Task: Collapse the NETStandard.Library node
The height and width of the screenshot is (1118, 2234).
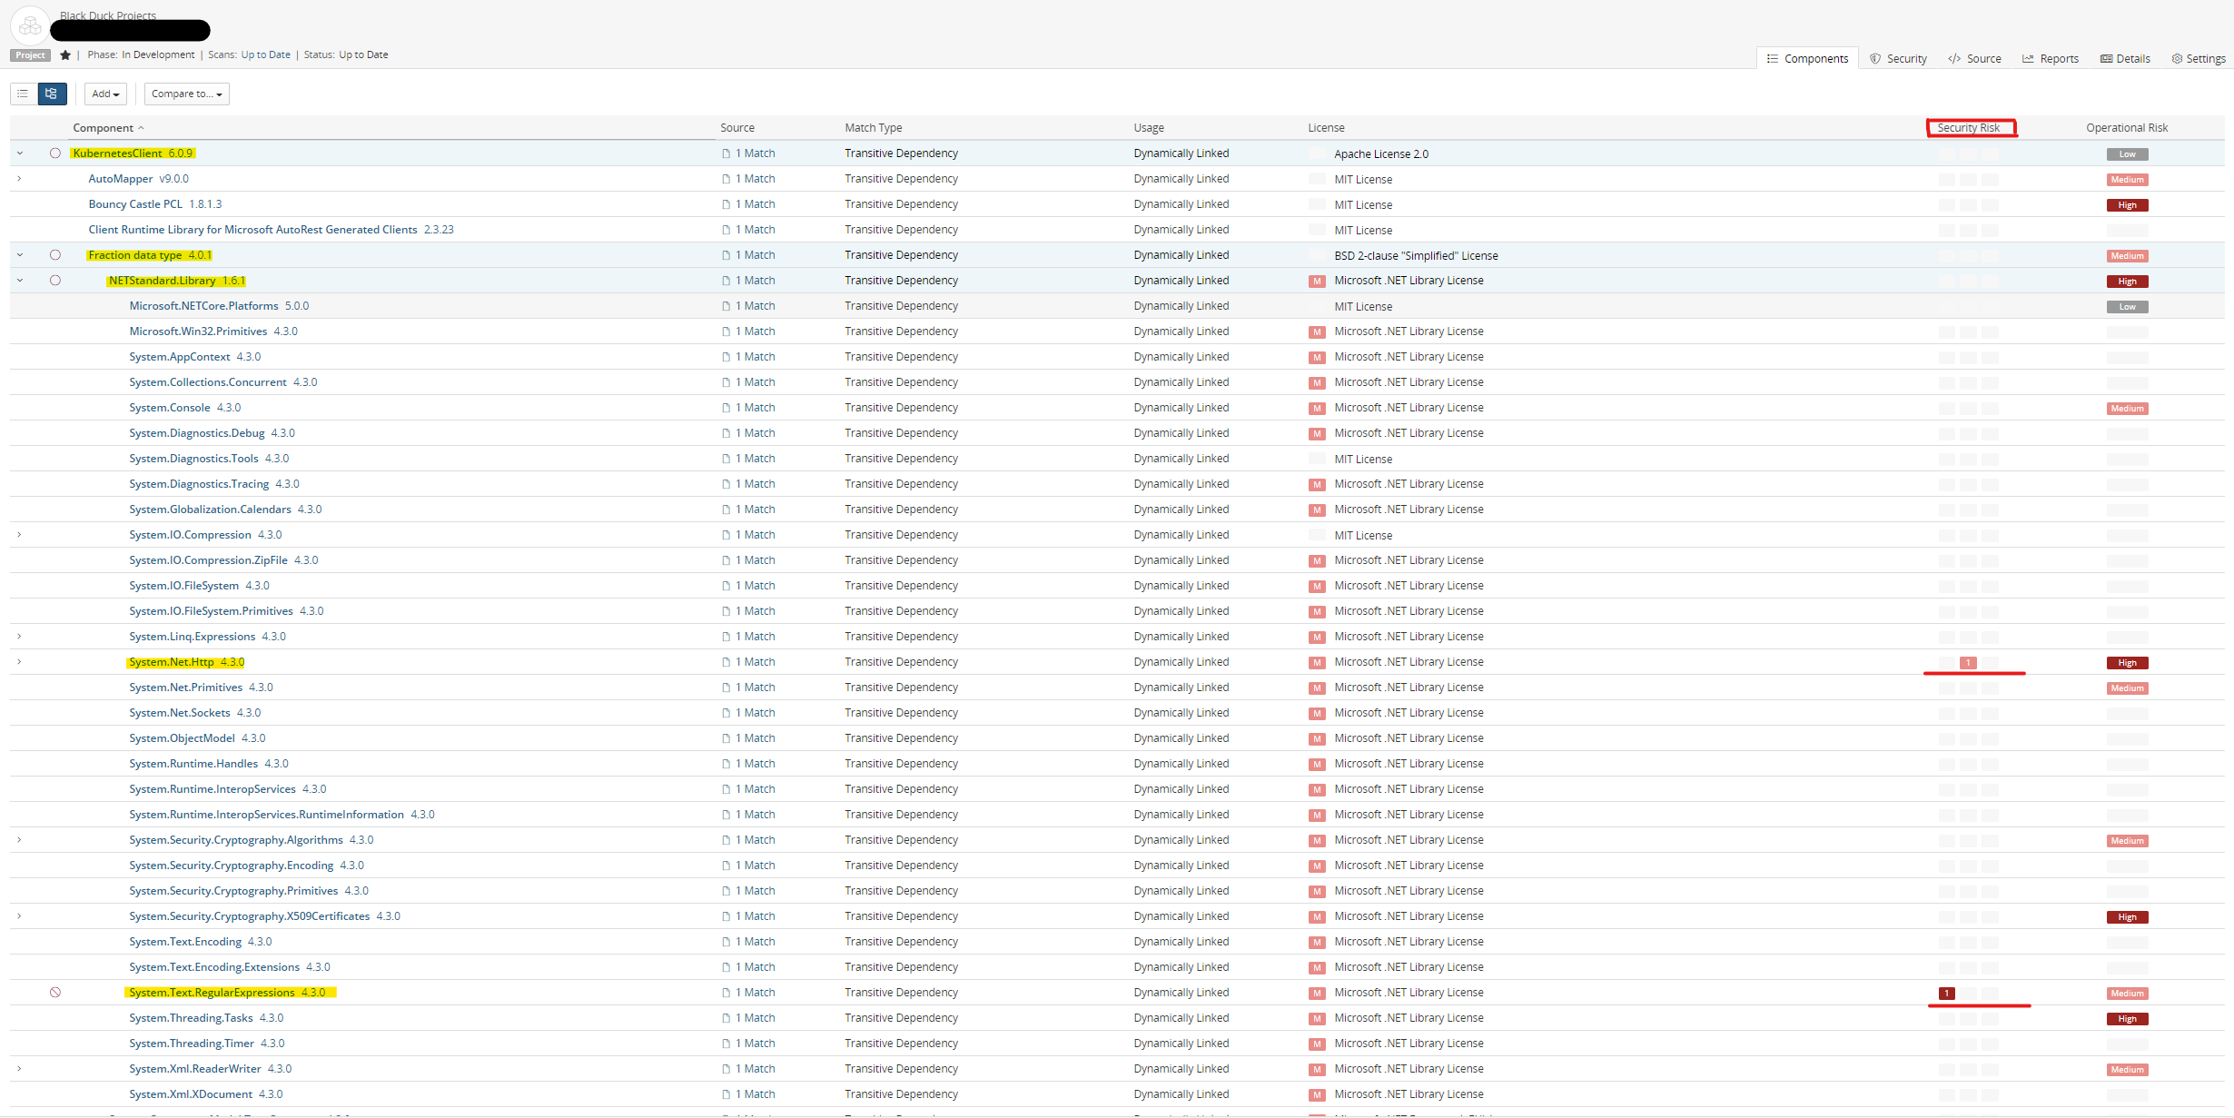Action: click(20, 281)
